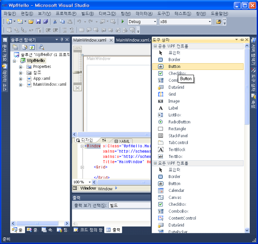Image resolution: width=258 pixels, height=244 pixels.
Task: Switch to the XAML view tab
Action: [x=122, y=141]
